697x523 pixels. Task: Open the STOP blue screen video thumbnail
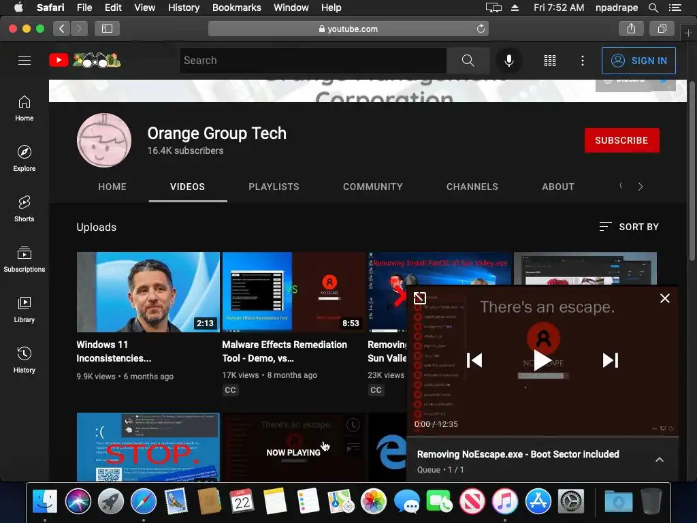tap(148, 447)
